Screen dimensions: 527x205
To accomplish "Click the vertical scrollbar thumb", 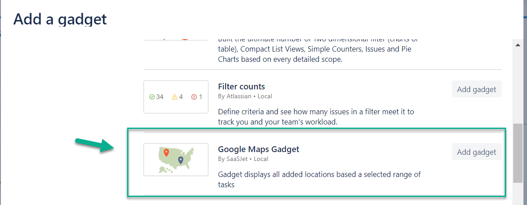I will pyautogui.click(x=517, y=153).
